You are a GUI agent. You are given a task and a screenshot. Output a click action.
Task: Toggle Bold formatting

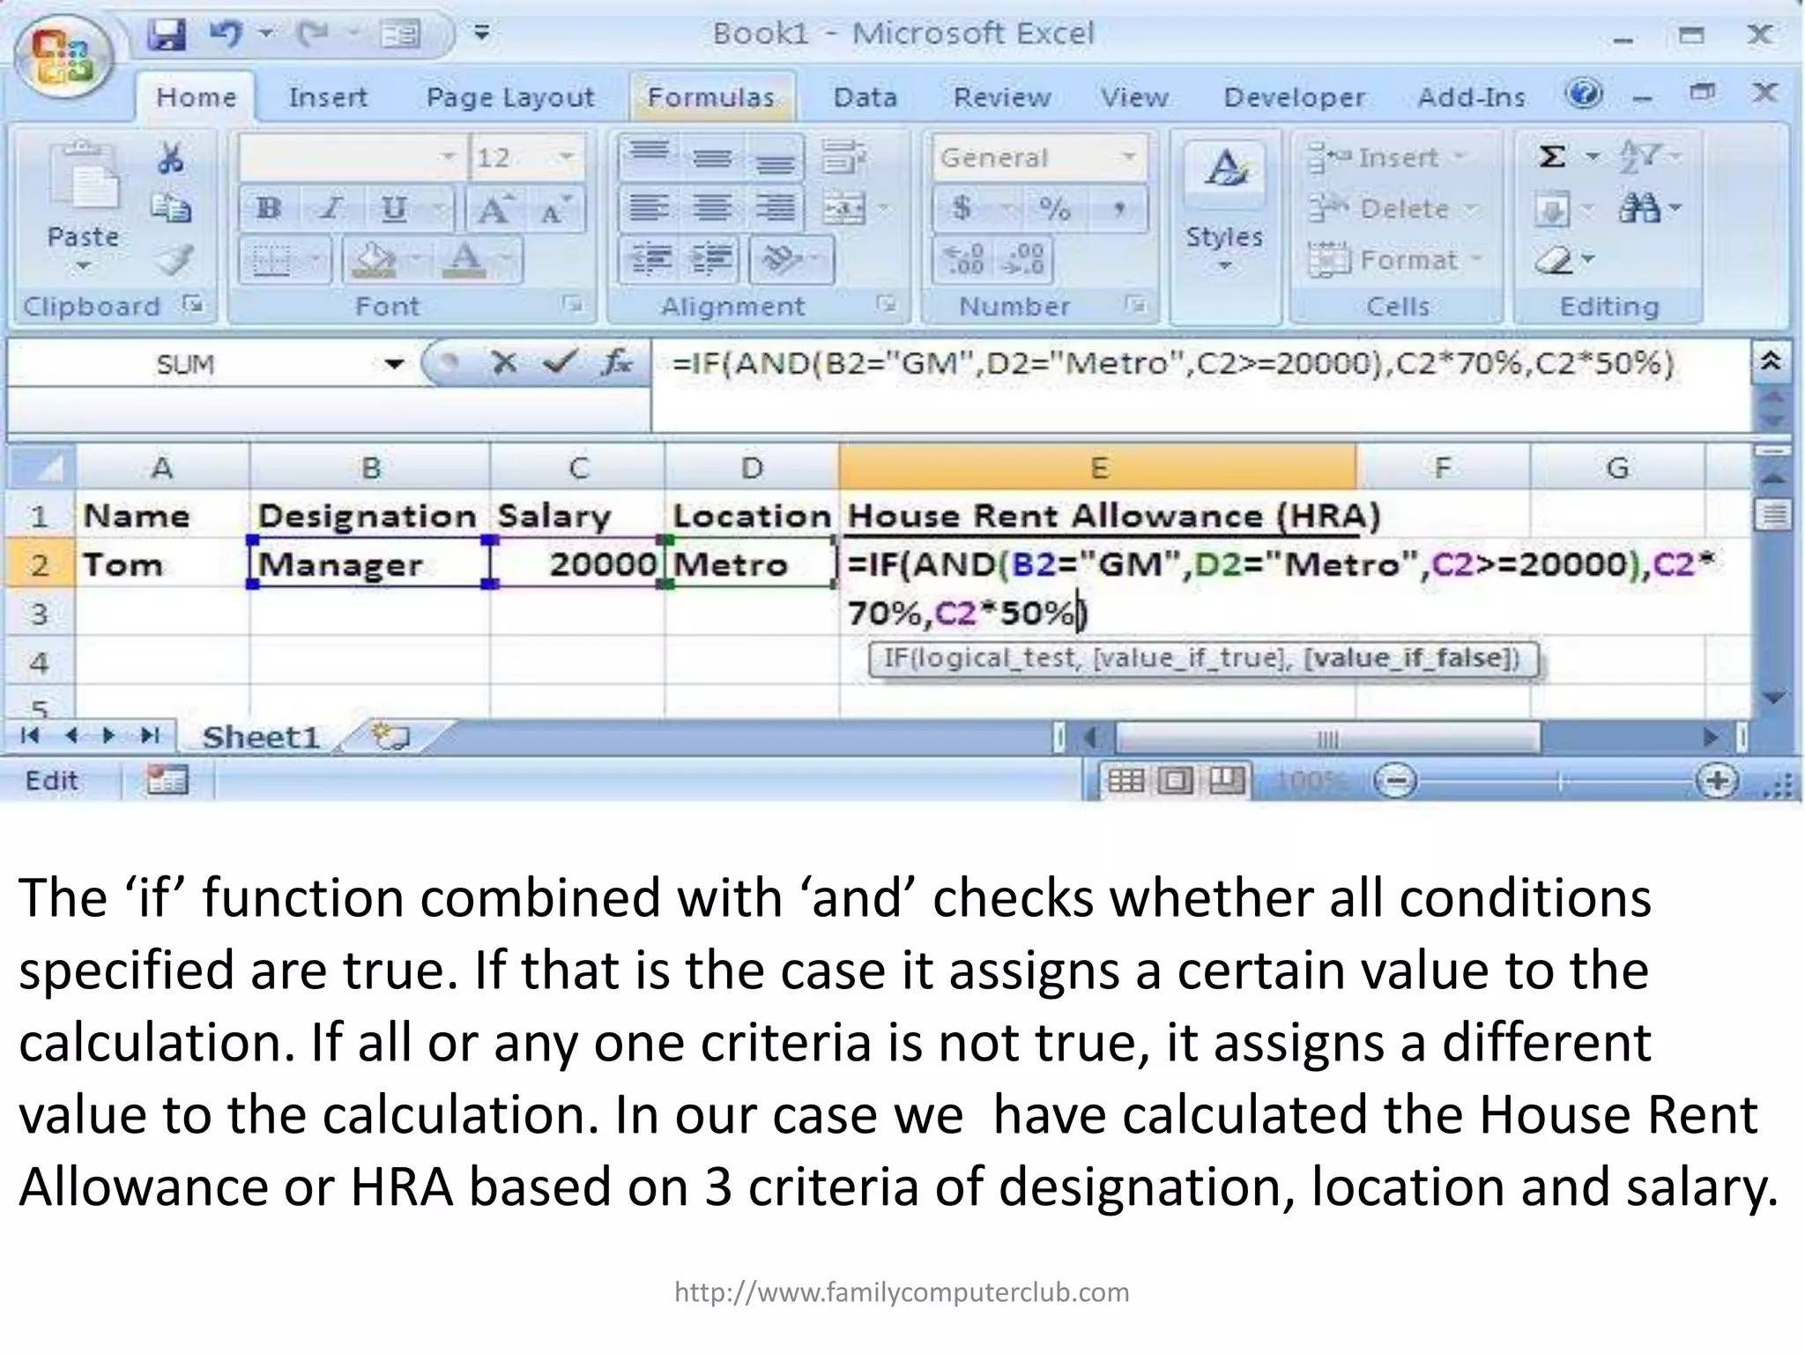pos(269,209)
